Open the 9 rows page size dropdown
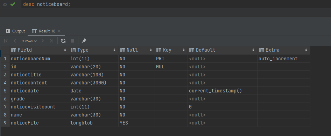This screenshot has height=136, width=331. [x=29, y=41]
